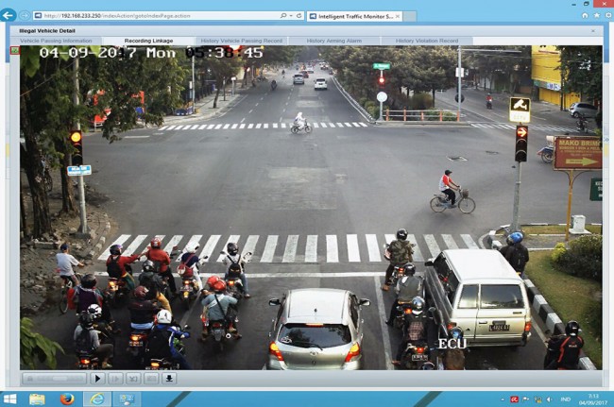Screen dimensions: 614x407
Task: Click the frame-step button next to Play
Action: click(116, 378)
